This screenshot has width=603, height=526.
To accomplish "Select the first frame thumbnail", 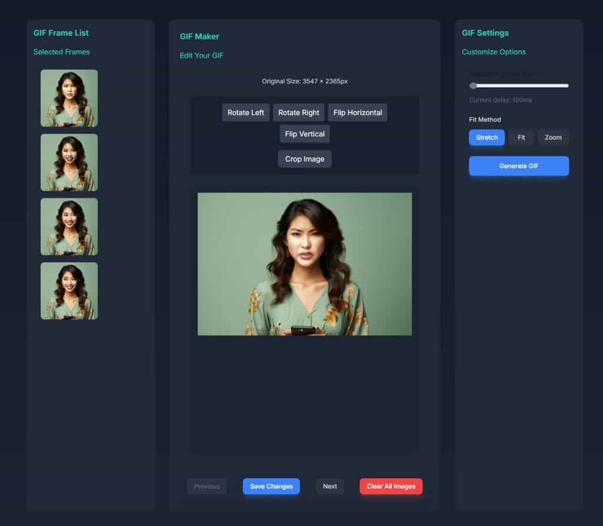I will (x=69, y=98).
